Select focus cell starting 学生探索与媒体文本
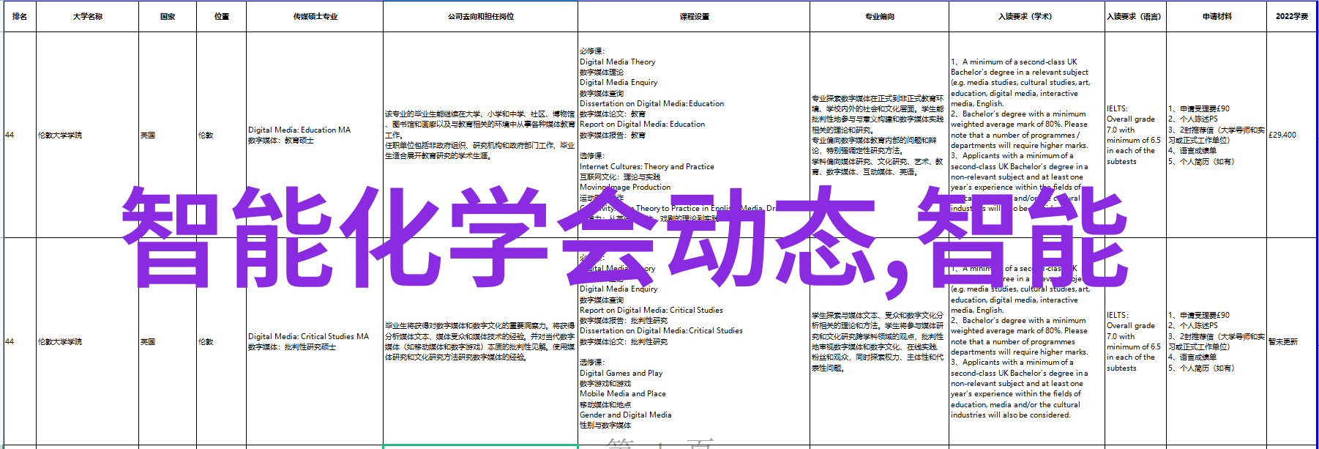 (x=879, y=341)
